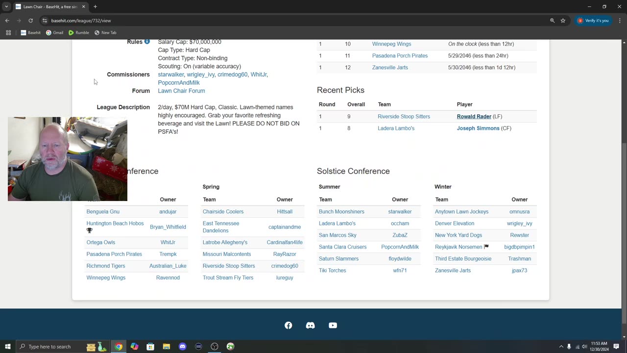View drafted player Rowald Rader
The width and height of the screenshot is (627, 353).
click(474, 117)
